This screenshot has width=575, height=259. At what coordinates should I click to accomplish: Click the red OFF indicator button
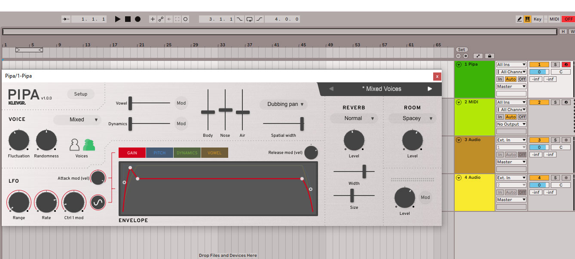(x=568, y=19)
